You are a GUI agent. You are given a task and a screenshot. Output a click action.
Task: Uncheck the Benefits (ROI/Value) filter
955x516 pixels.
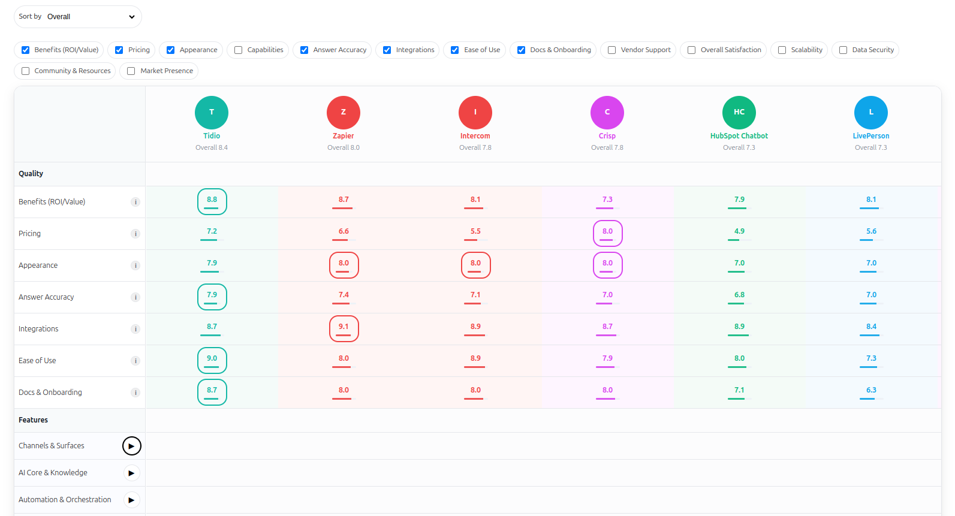25,50
